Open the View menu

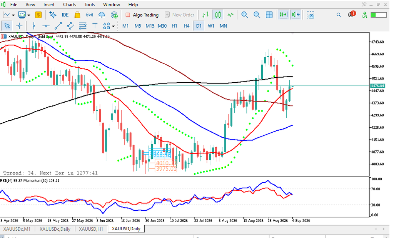(x=30, y=5)
